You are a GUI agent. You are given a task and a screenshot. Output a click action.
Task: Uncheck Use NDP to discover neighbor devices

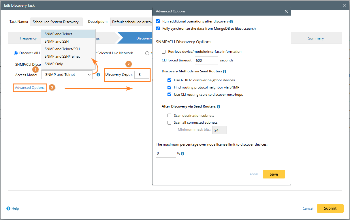[170, 80]
